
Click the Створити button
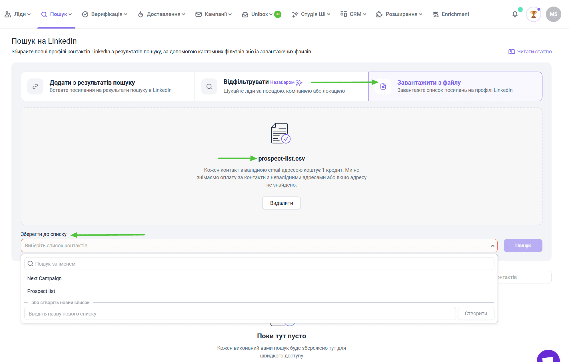click(x=476, y=314)
